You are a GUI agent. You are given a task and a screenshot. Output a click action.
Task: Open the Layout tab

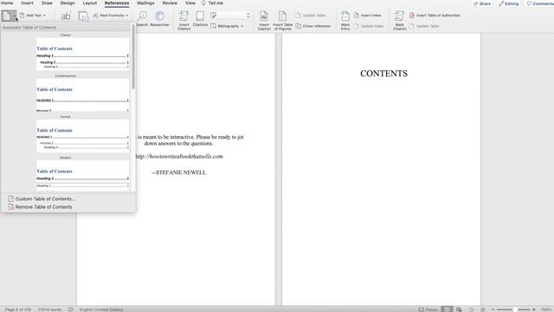(x=90, y=3)
